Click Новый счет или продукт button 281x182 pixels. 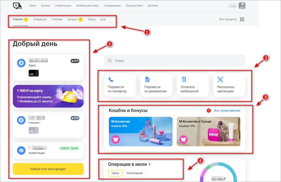48,169
